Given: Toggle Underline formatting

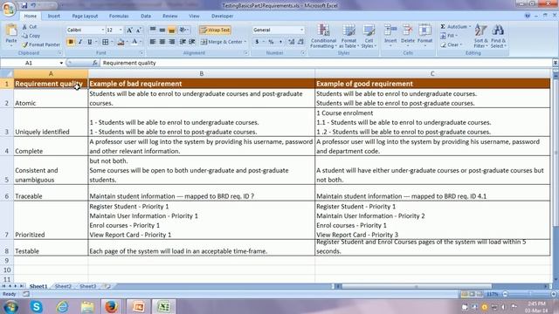Looking at the screenshot, I should [x=89, y=42].
